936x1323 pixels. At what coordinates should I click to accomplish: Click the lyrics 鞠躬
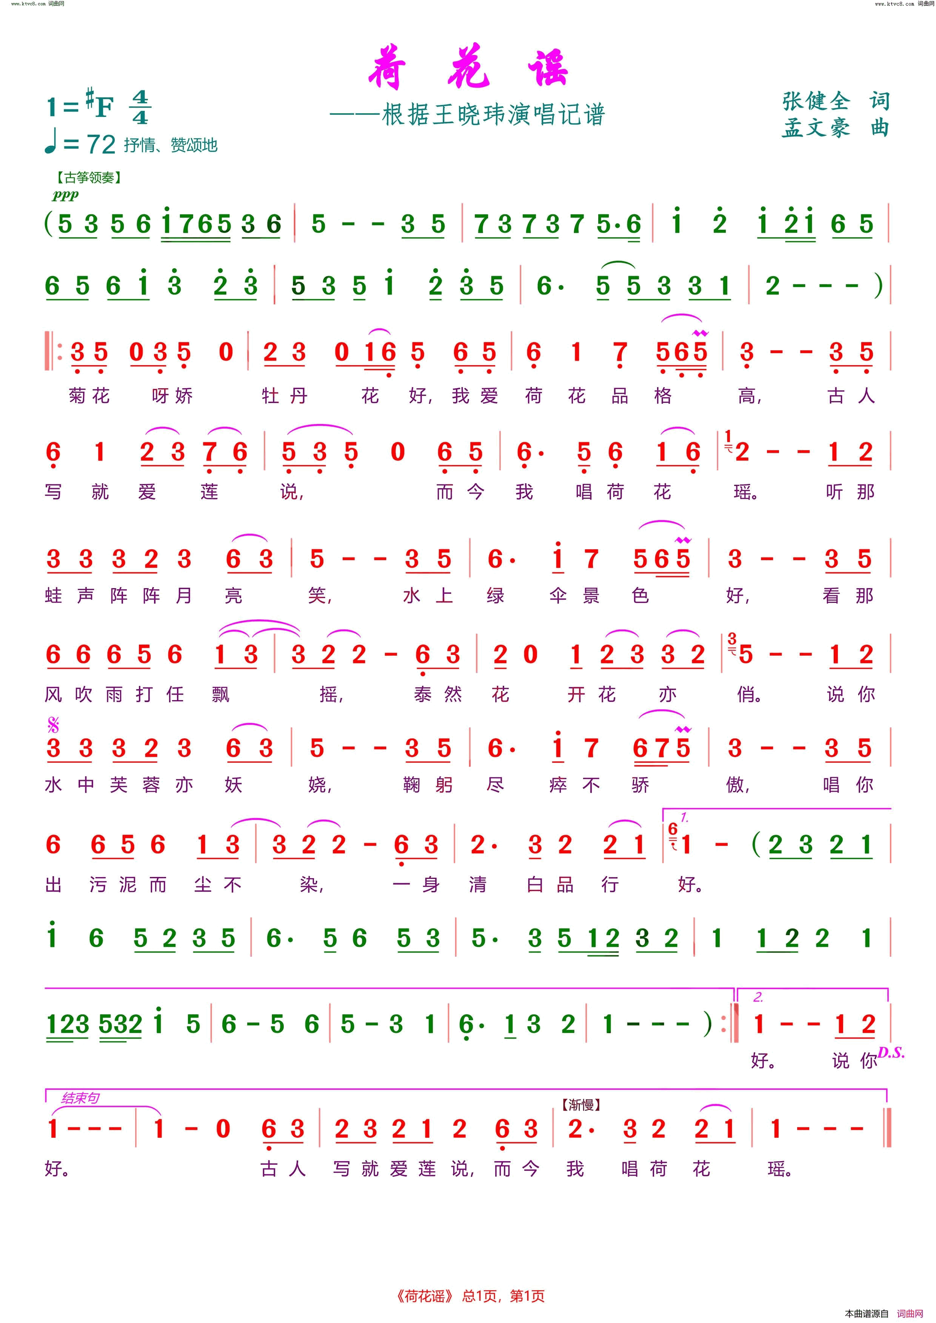point(428,785)
